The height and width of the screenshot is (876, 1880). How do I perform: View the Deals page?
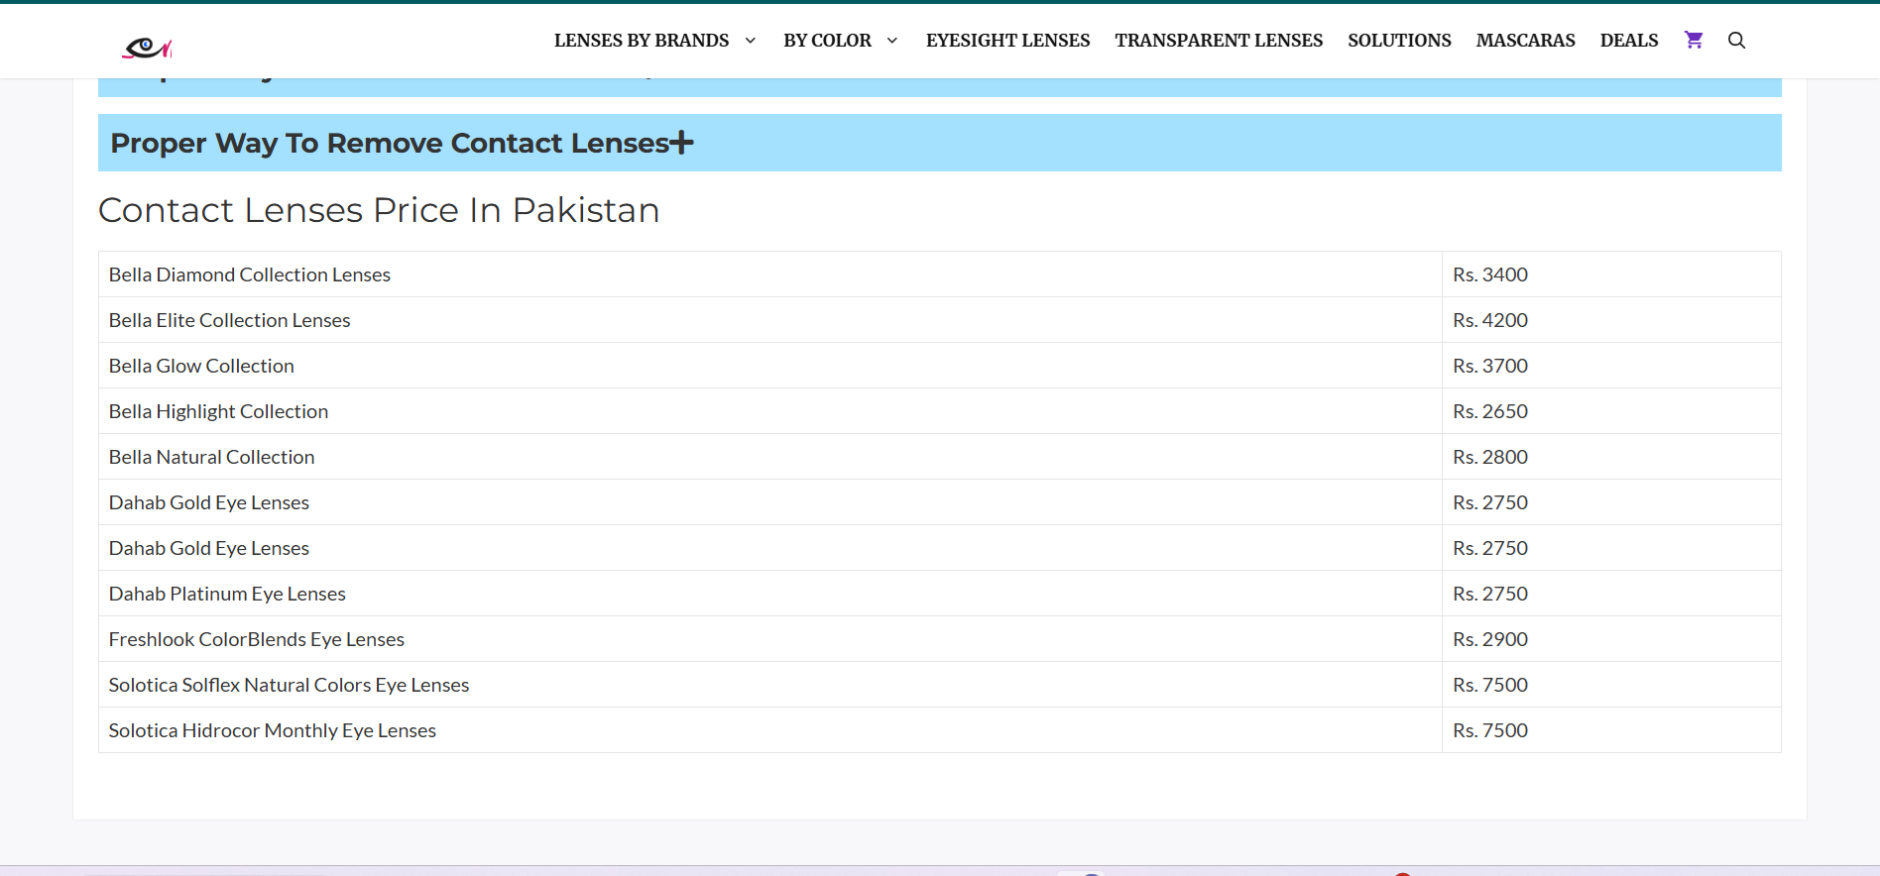[1628, 41]
